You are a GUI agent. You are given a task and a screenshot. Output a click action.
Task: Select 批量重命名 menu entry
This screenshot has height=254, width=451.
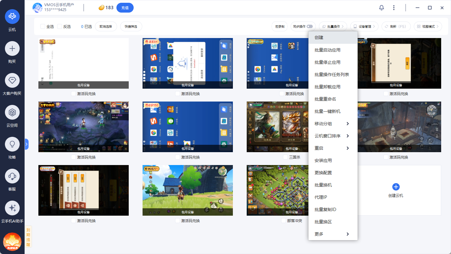click(333, 99)
